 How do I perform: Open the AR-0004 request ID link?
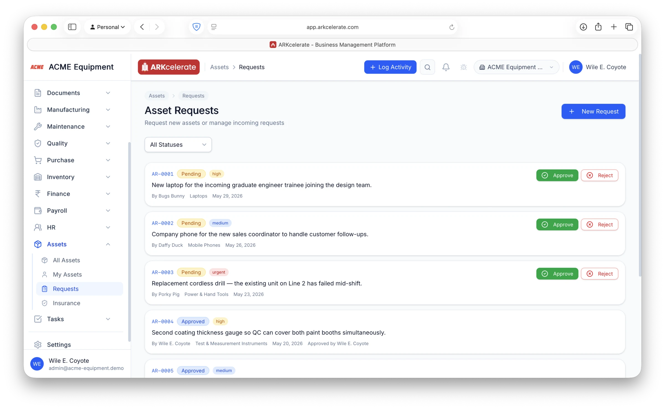click(x=163, y=321)
